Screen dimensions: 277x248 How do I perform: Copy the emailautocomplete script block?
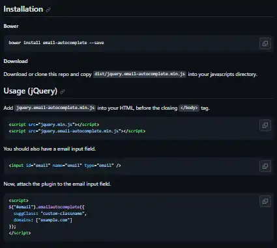click(x=265, y=201)
